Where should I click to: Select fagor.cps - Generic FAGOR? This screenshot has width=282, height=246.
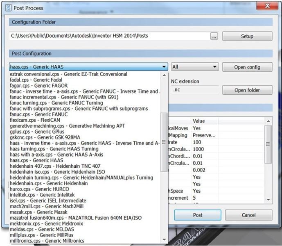click(x=85, y=86)
